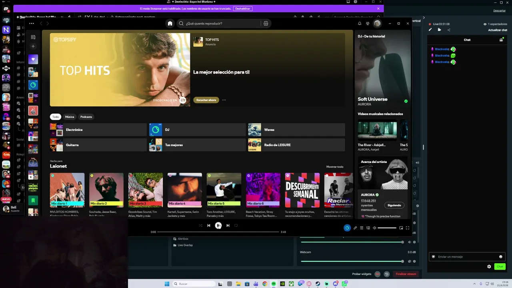This screenshot has width=512, height=288.
Task: Open the Spotify three-dot main menu
Action: (32, 24)
